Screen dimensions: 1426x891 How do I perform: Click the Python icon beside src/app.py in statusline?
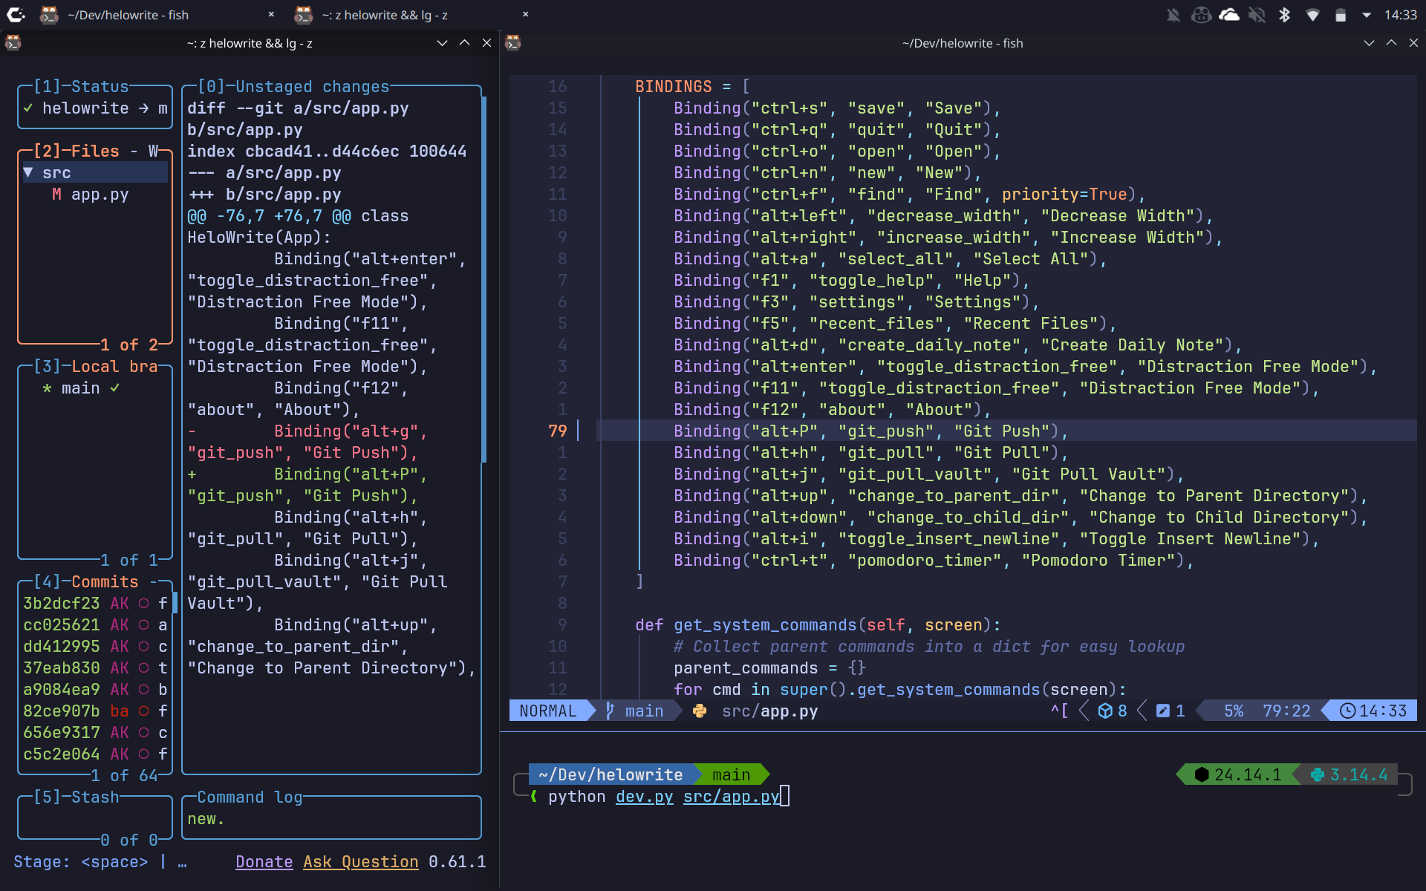[x=699, y=711]
